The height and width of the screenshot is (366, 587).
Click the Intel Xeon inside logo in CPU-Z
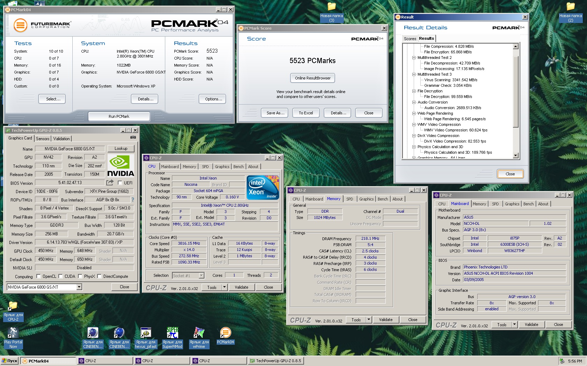(263, 188)
